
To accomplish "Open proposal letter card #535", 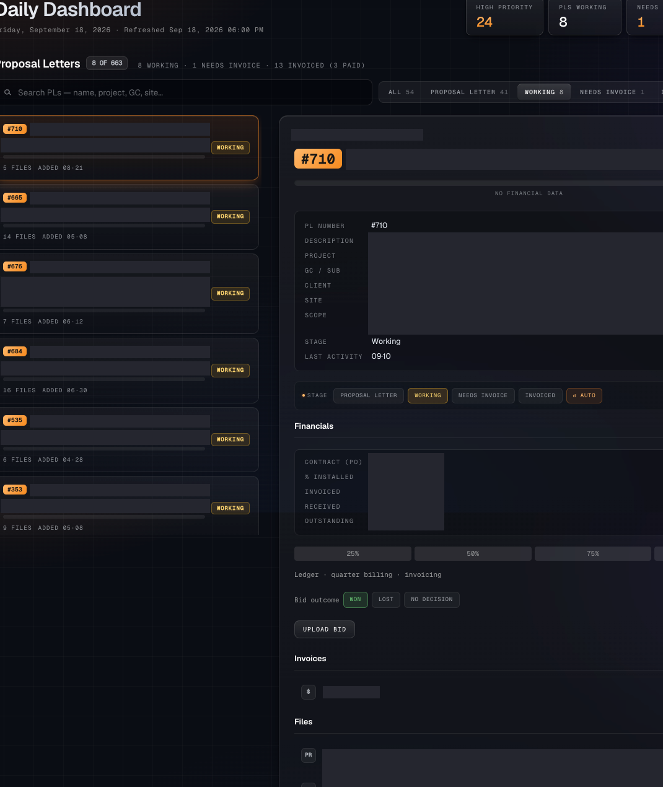I will 129,439.
